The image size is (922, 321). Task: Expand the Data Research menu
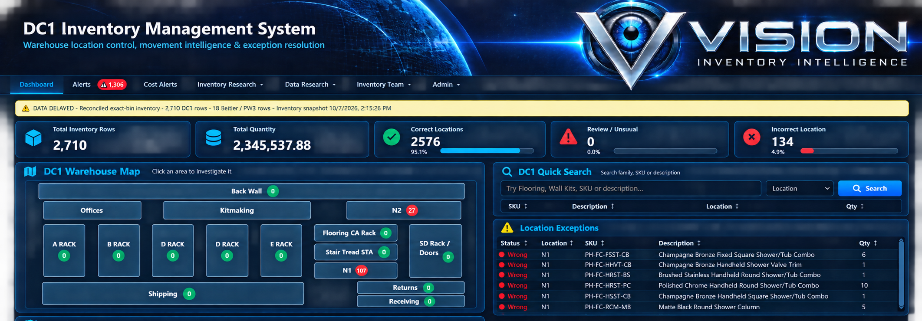pos(310,85)
